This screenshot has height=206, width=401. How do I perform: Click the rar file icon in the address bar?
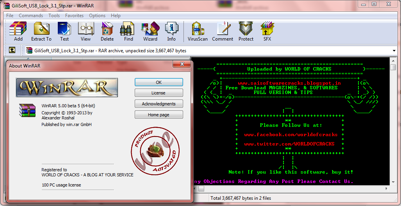point(29,51)
